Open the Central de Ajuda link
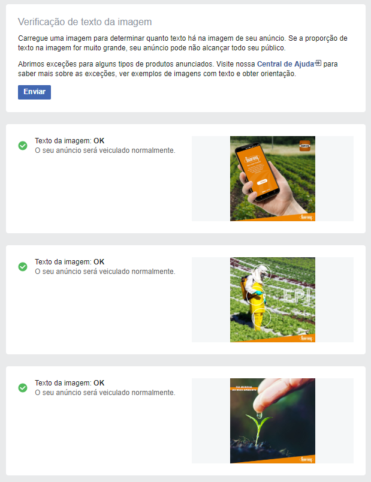Image resolution: width=371 pixels, height=482 pixels. coord(285,64)
